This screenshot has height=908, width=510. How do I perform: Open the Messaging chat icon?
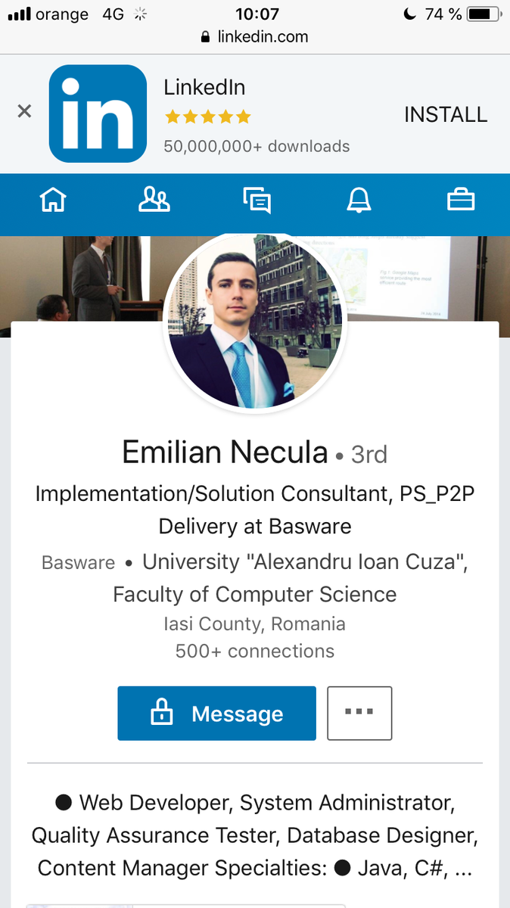pos(257,201)
